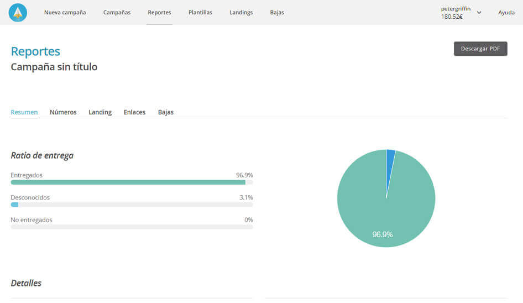
Task: Switch to the Números tab
Action: point(63,112)
